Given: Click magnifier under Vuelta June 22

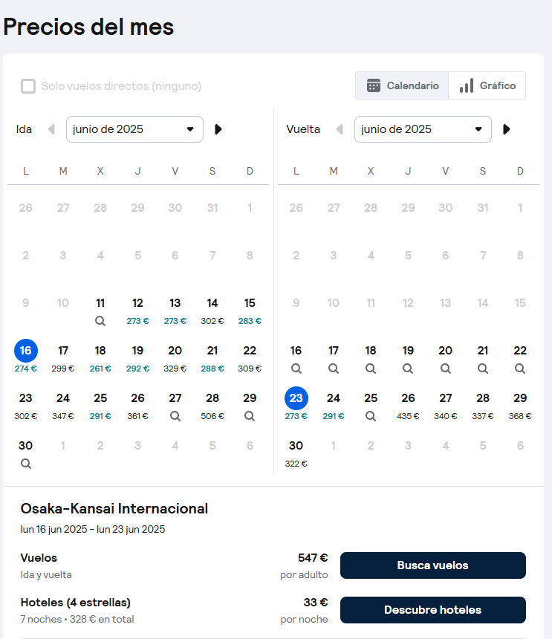Looking at the screenshot, I should pyautogui.click(x=520, y=369).
